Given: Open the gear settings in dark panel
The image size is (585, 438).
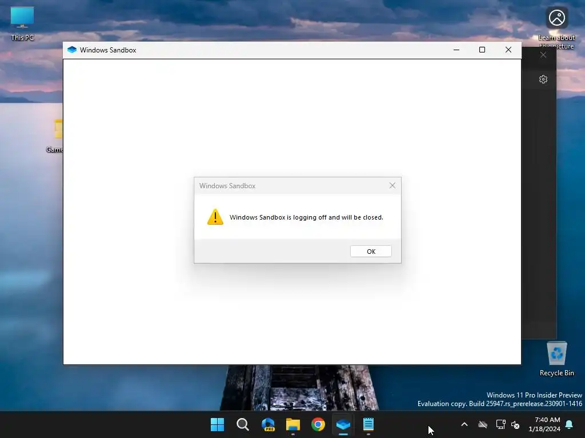Looking at the screenshot, I should (543, 79).
